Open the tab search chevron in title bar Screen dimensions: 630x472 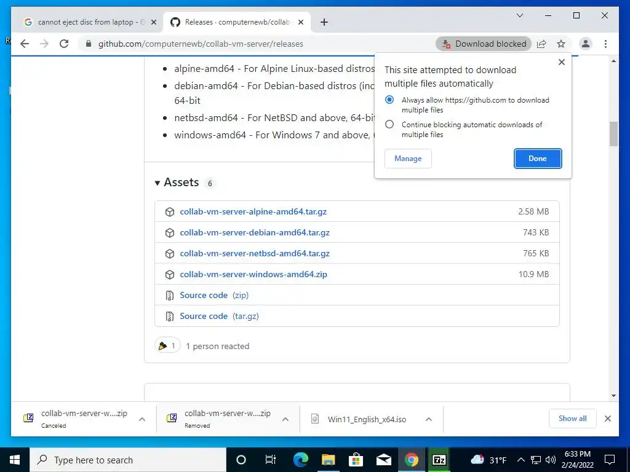tap(520, 15)
